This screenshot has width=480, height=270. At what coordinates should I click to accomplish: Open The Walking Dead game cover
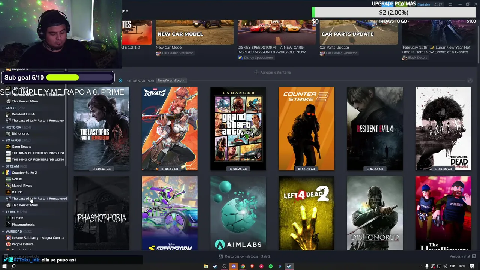(443, 129)
